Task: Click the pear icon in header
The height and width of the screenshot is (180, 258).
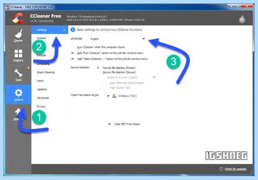Action: [242, 19]
